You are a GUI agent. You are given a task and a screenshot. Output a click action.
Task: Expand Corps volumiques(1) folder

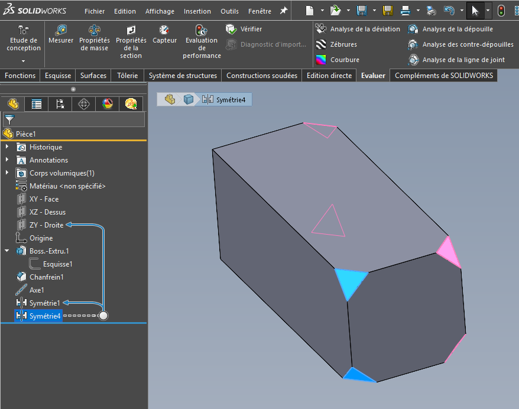(x=7, y=173)
